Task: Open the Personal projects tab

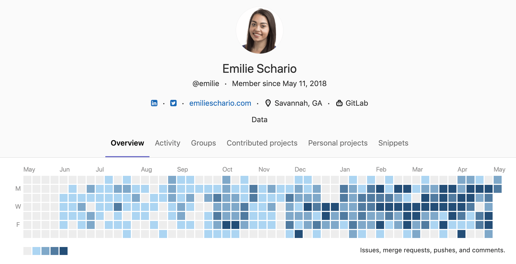Action: (x=338, y=143)
